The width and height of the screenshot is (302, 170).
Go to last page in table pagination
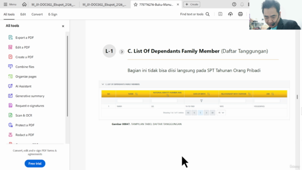pyautogui.click(x=212, y=113)
